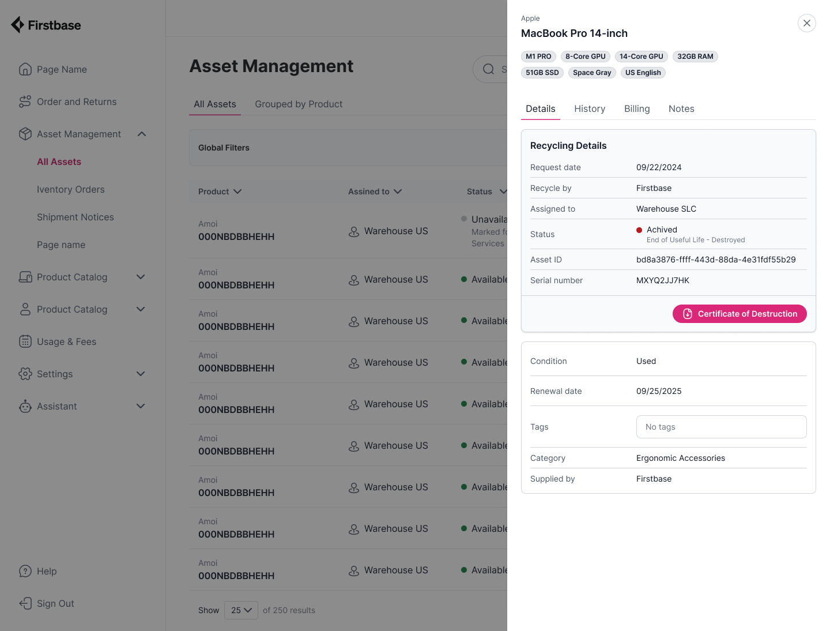Viewport: 830px width, 631px height.
Task: Click the red Achived status dot
Action: 639,230
